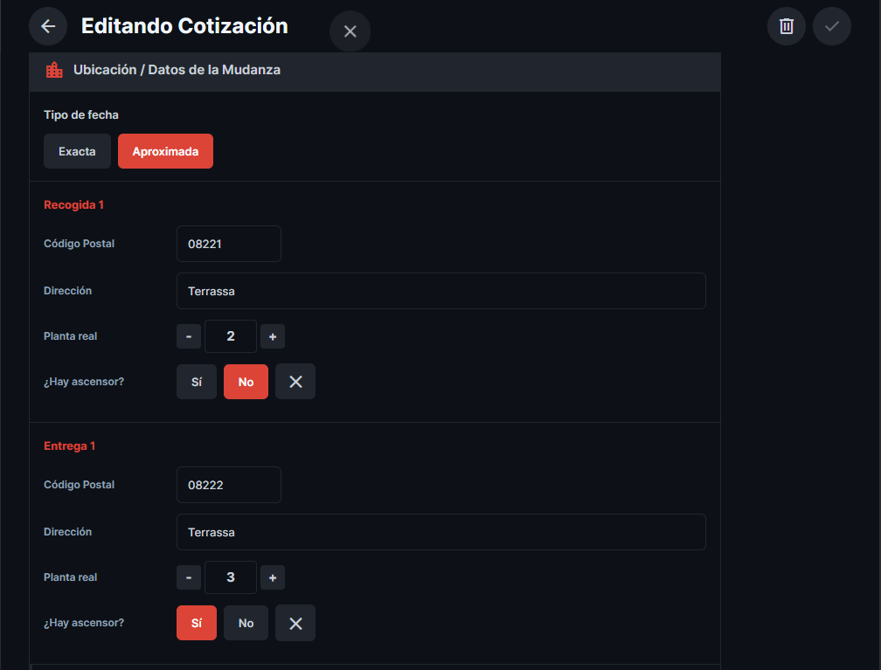
Task: Clear elevator answer in Entrega 1
Action: click(x=295, y=623)
